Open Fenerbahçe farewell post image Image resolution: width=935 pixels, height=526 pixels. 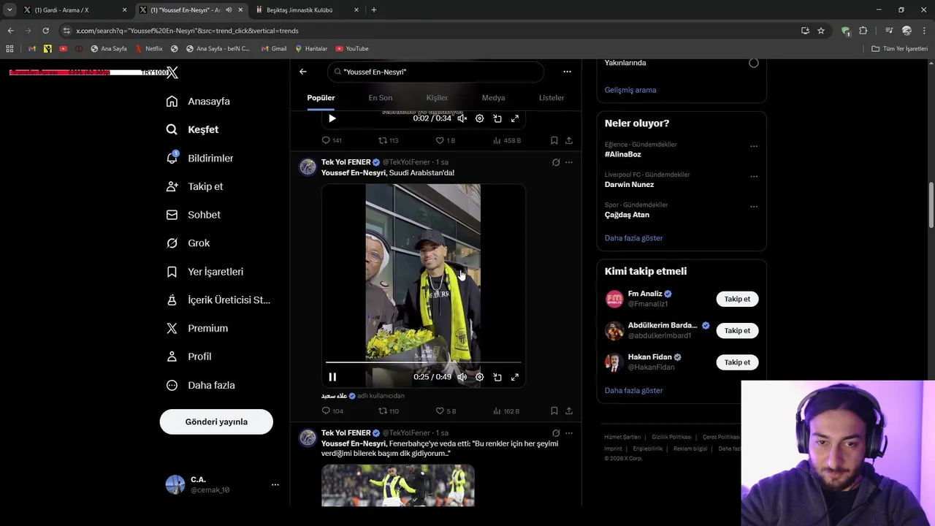click(x=398, y=485)
